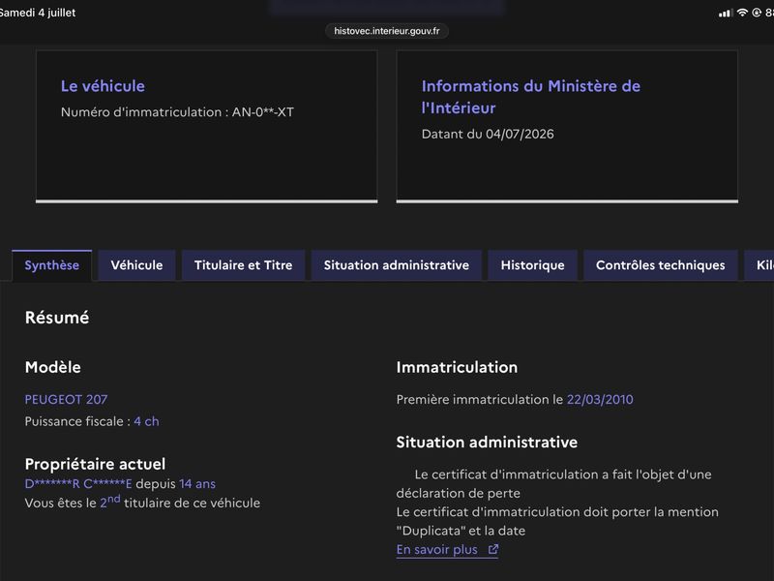Screen dimensions: 774x581
Task: Go to the Historique tab
Action: click(533, 265)
